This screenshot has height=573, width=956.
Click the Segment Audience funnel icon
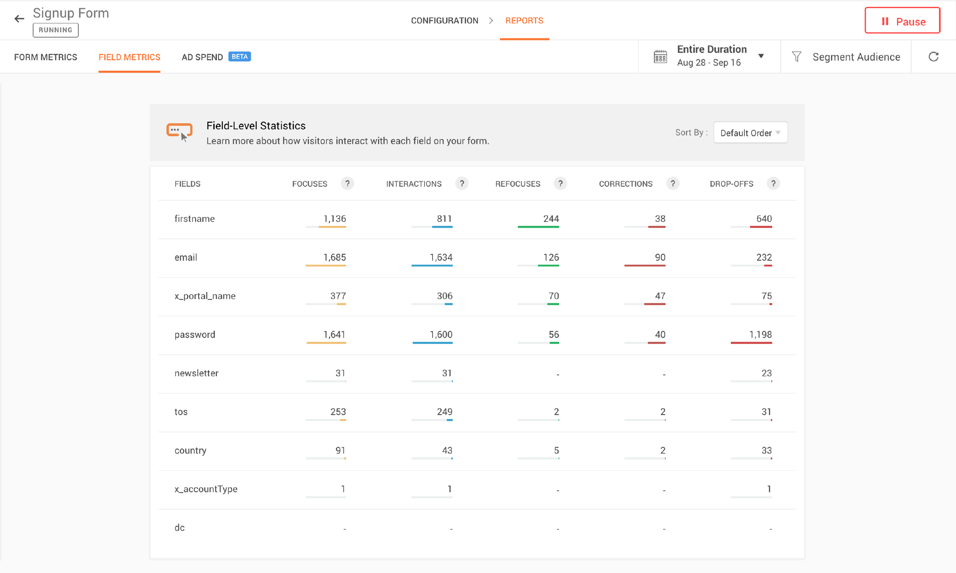tap(797, 57)
